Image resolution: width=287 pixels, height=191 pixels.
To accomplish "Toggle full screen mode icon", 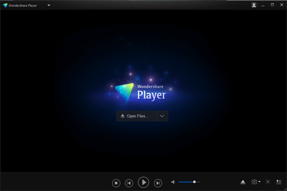I will point(268,182).
